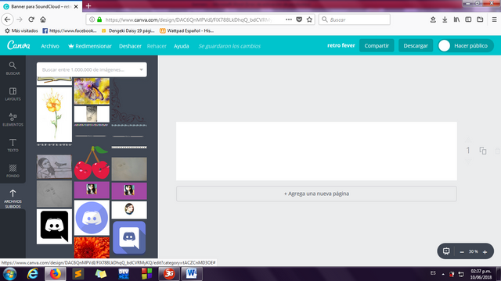Expand the image search dropdown arrow
Viewport: 501px width, 281px height.
(x=141, y=69)
